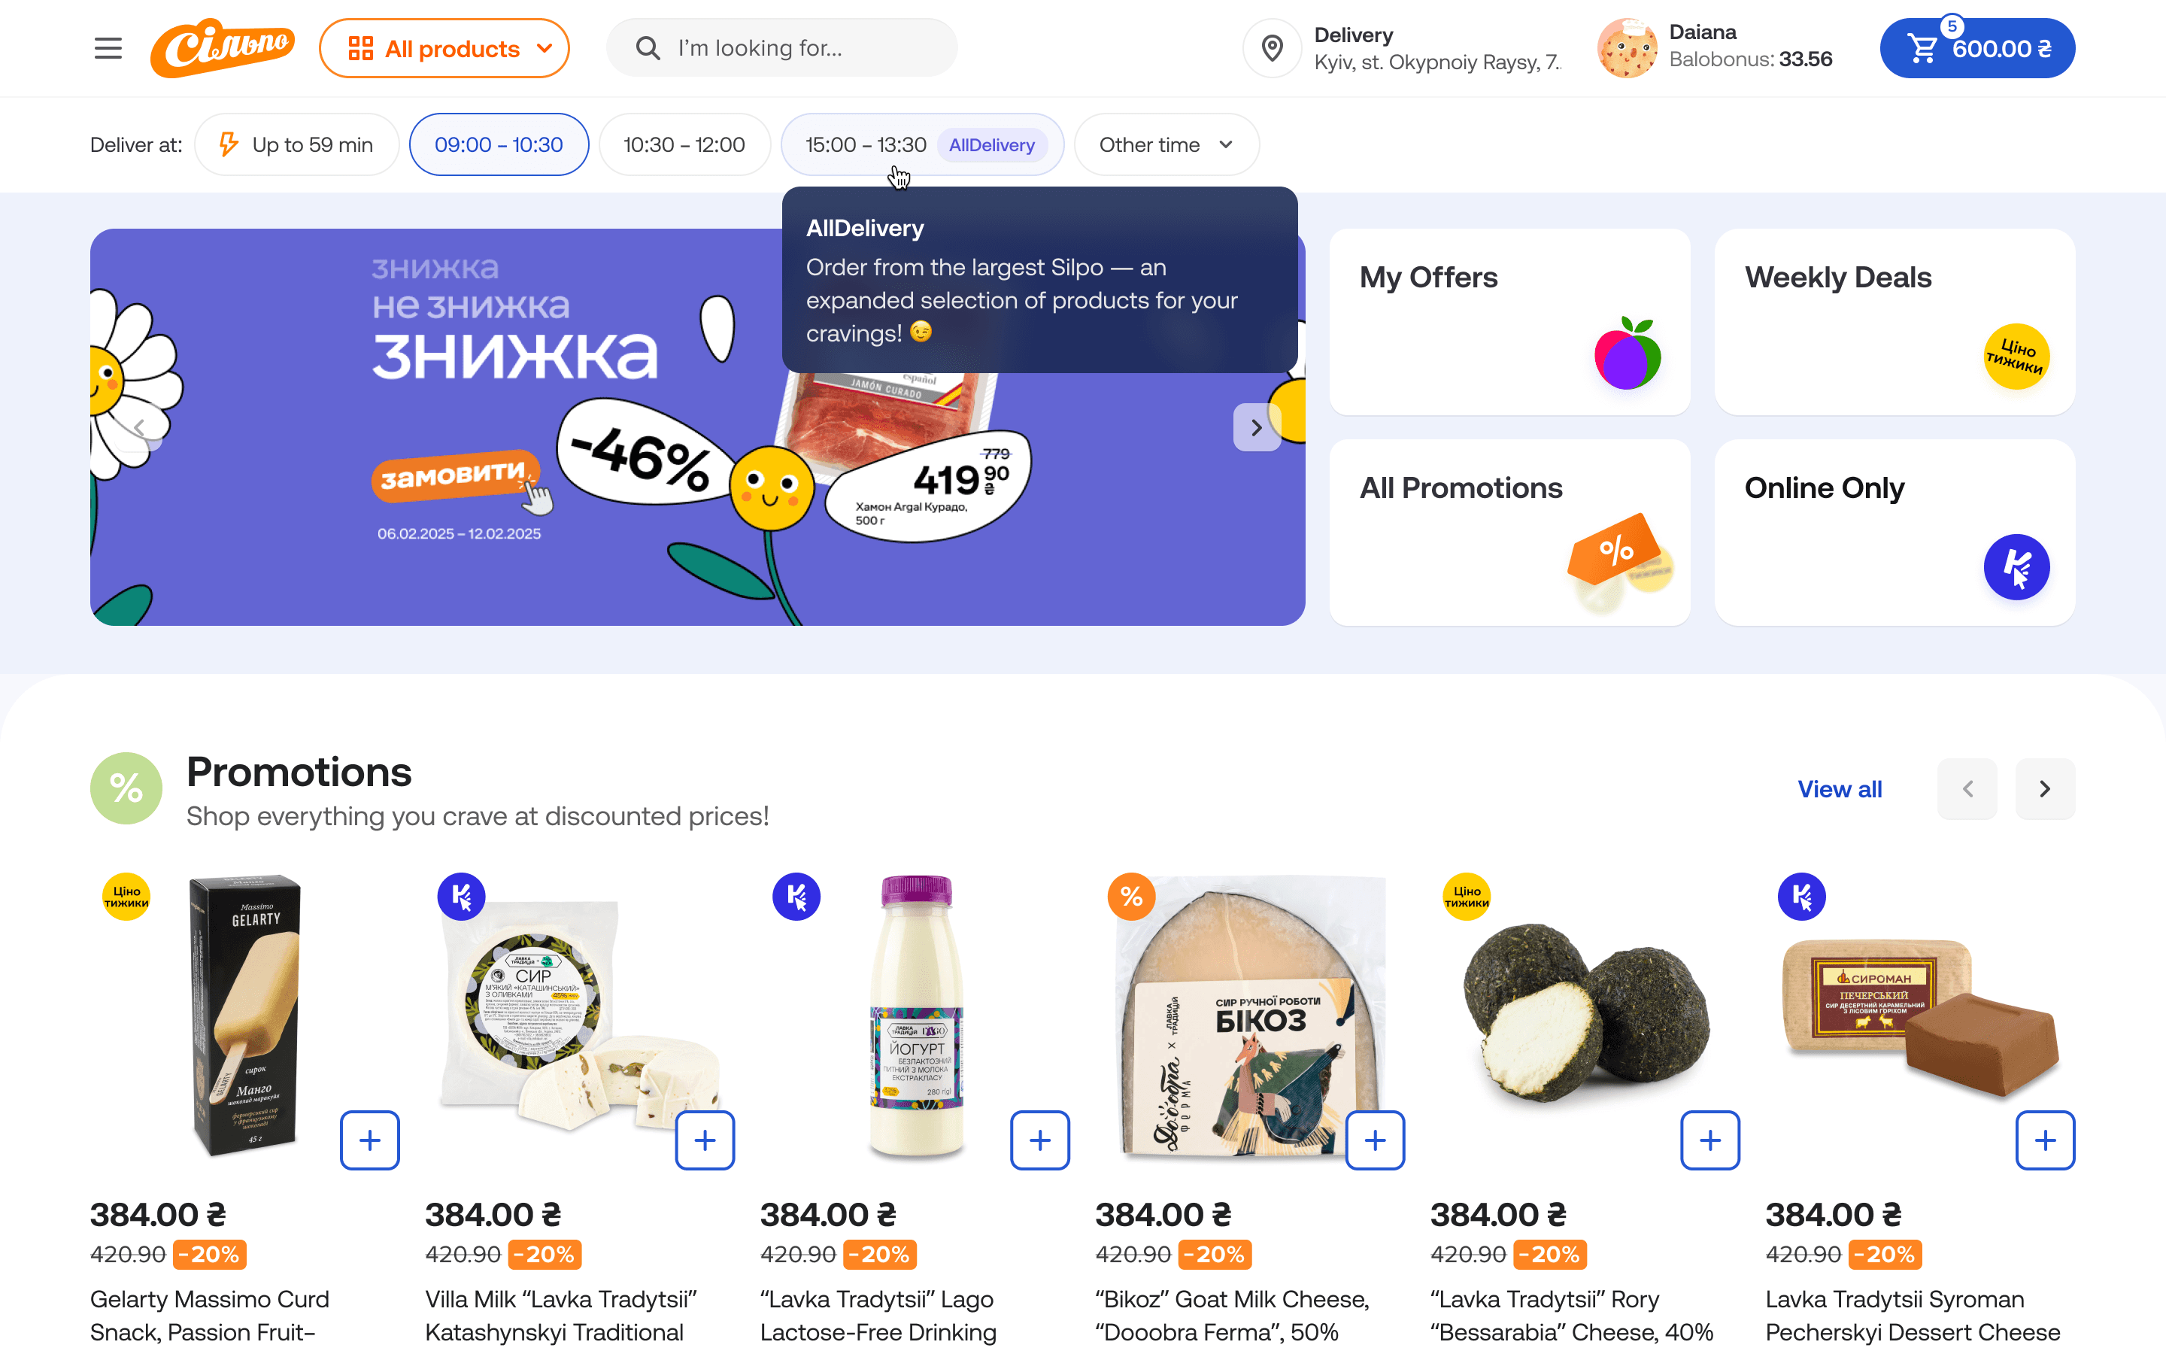Go to next banner slide

(x=1257, y=427)
